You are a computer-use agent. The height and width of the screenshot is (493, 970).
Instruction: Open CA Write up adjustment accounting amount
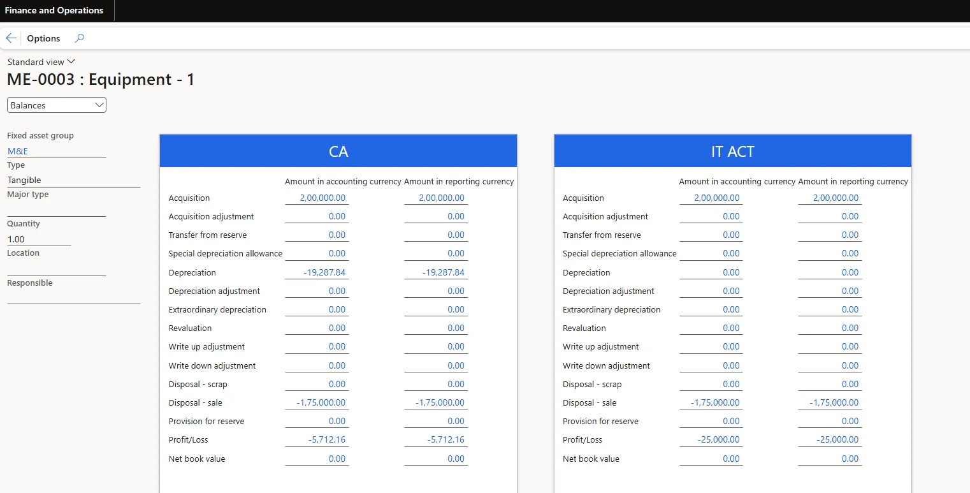coord(317,346)
